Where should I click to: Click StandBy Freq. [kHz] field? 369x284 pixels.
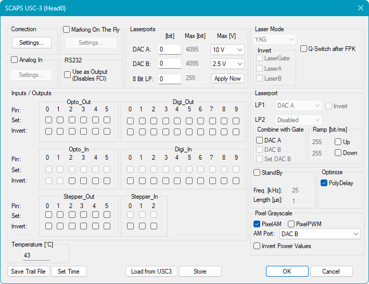pyautogui.click(x=302, y=190)
